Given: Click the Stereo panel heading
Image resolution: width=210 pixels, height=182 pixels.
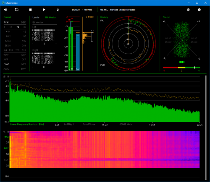Looking at the screenshot, I should (167, 17).
